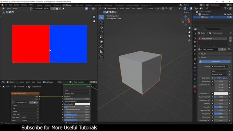Switch to the Shading workspace tab
This screenshot has width=233, height=131.
(x=89, y=5)
